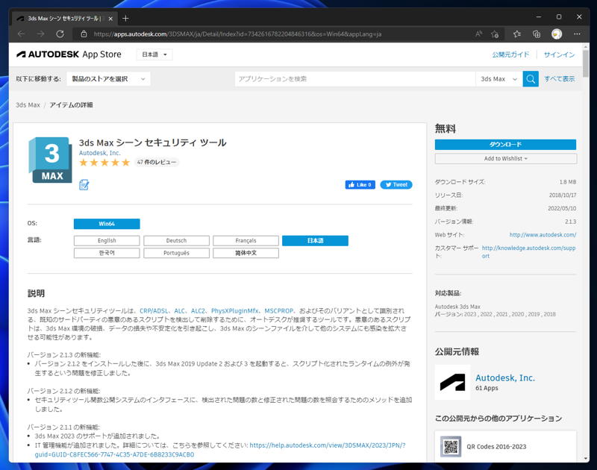Open Autodesk, Inc. link under title
Viewport: 597px width, 470px height.
click(x=99, y=153)
